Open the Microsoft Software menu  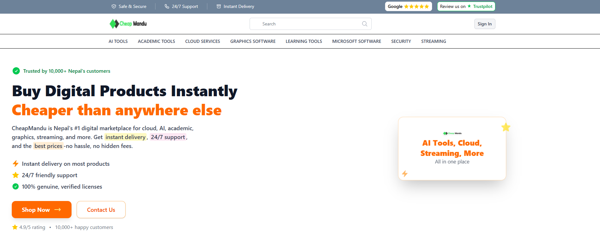[356, 41]
